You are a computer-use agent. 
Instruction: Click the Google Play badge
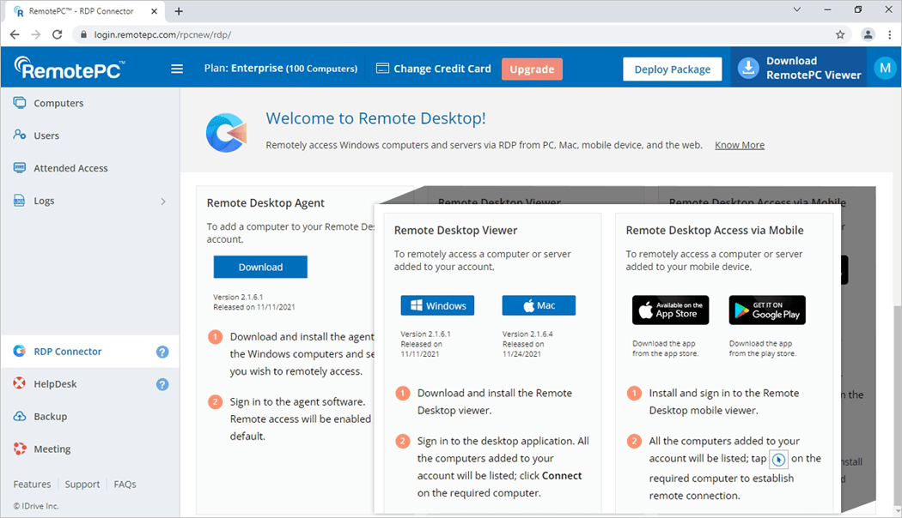[766, 310]
